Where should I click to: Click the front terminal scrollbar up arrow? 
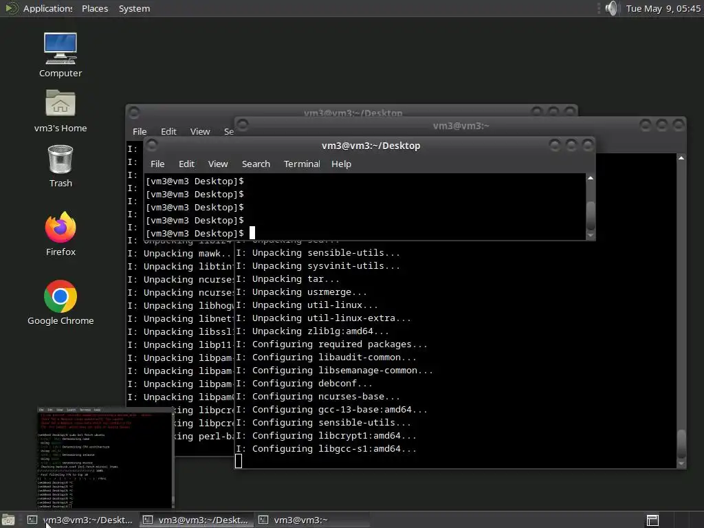point(591,178)
